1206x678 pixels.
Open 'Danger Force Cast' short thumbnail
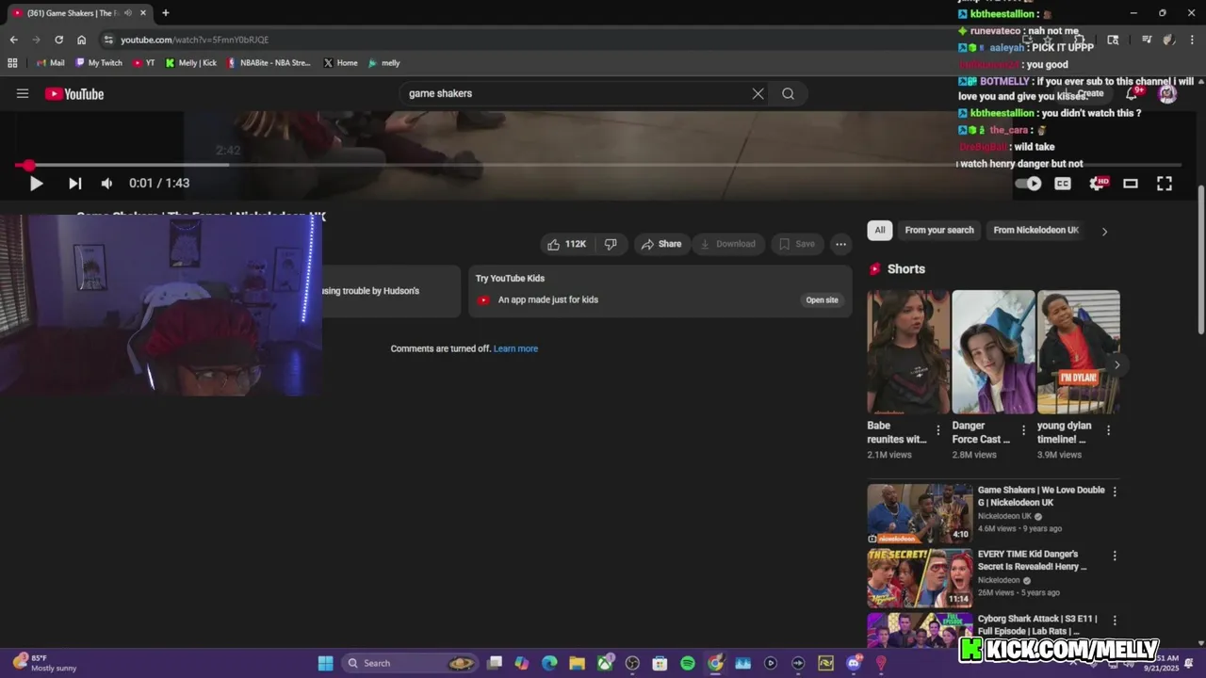point(993,352)
